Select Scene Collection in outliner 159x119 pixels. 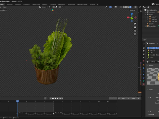(x=152, y=10)
